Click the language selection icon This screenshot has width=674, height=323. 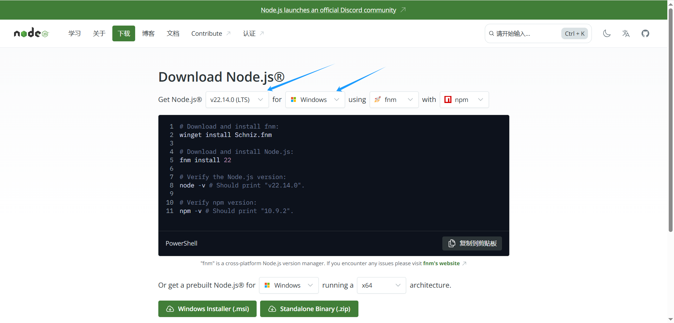[626, 33]
